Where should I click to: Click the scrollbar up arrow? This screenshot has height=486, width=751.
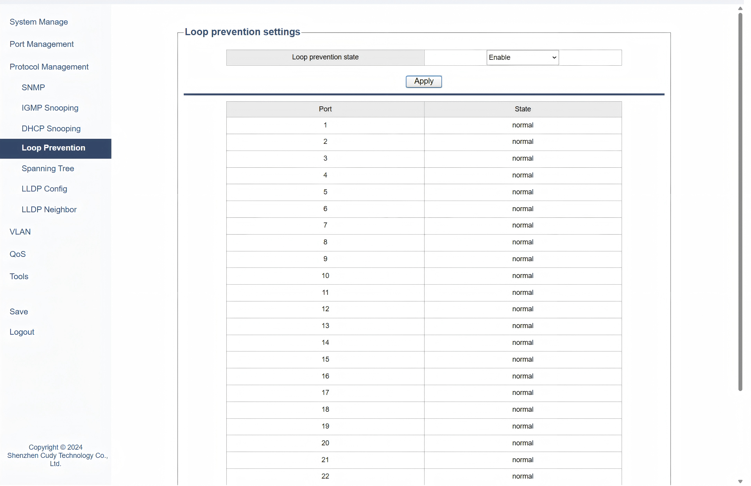pos(740,8)
